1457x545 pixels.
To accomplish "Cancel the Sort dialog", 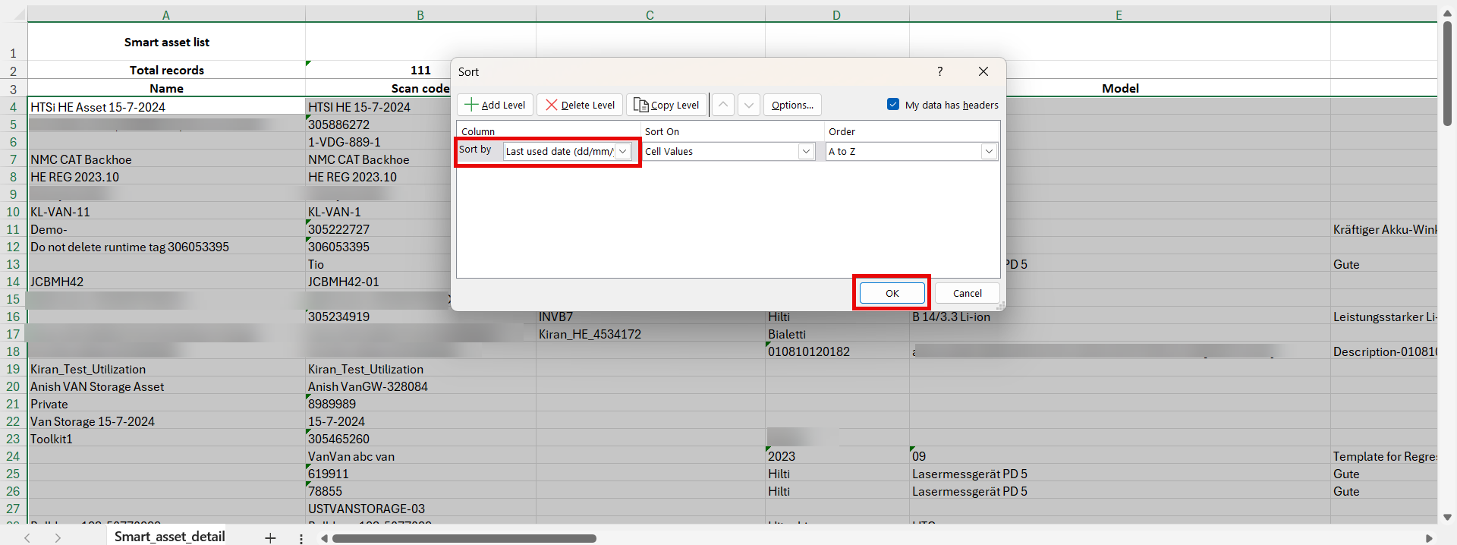I will (967, 293).
